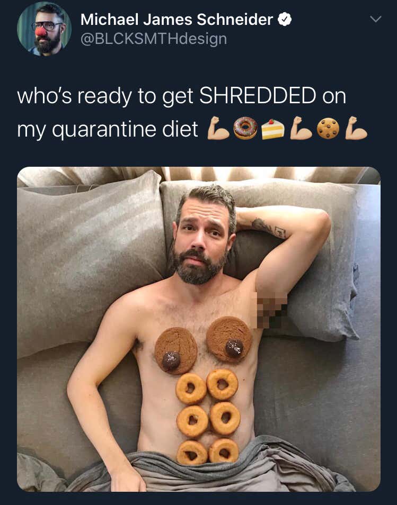Screen dimensions: 397x505
Task: Click the forearm tattoo in the photo
Action: (268, 228)
